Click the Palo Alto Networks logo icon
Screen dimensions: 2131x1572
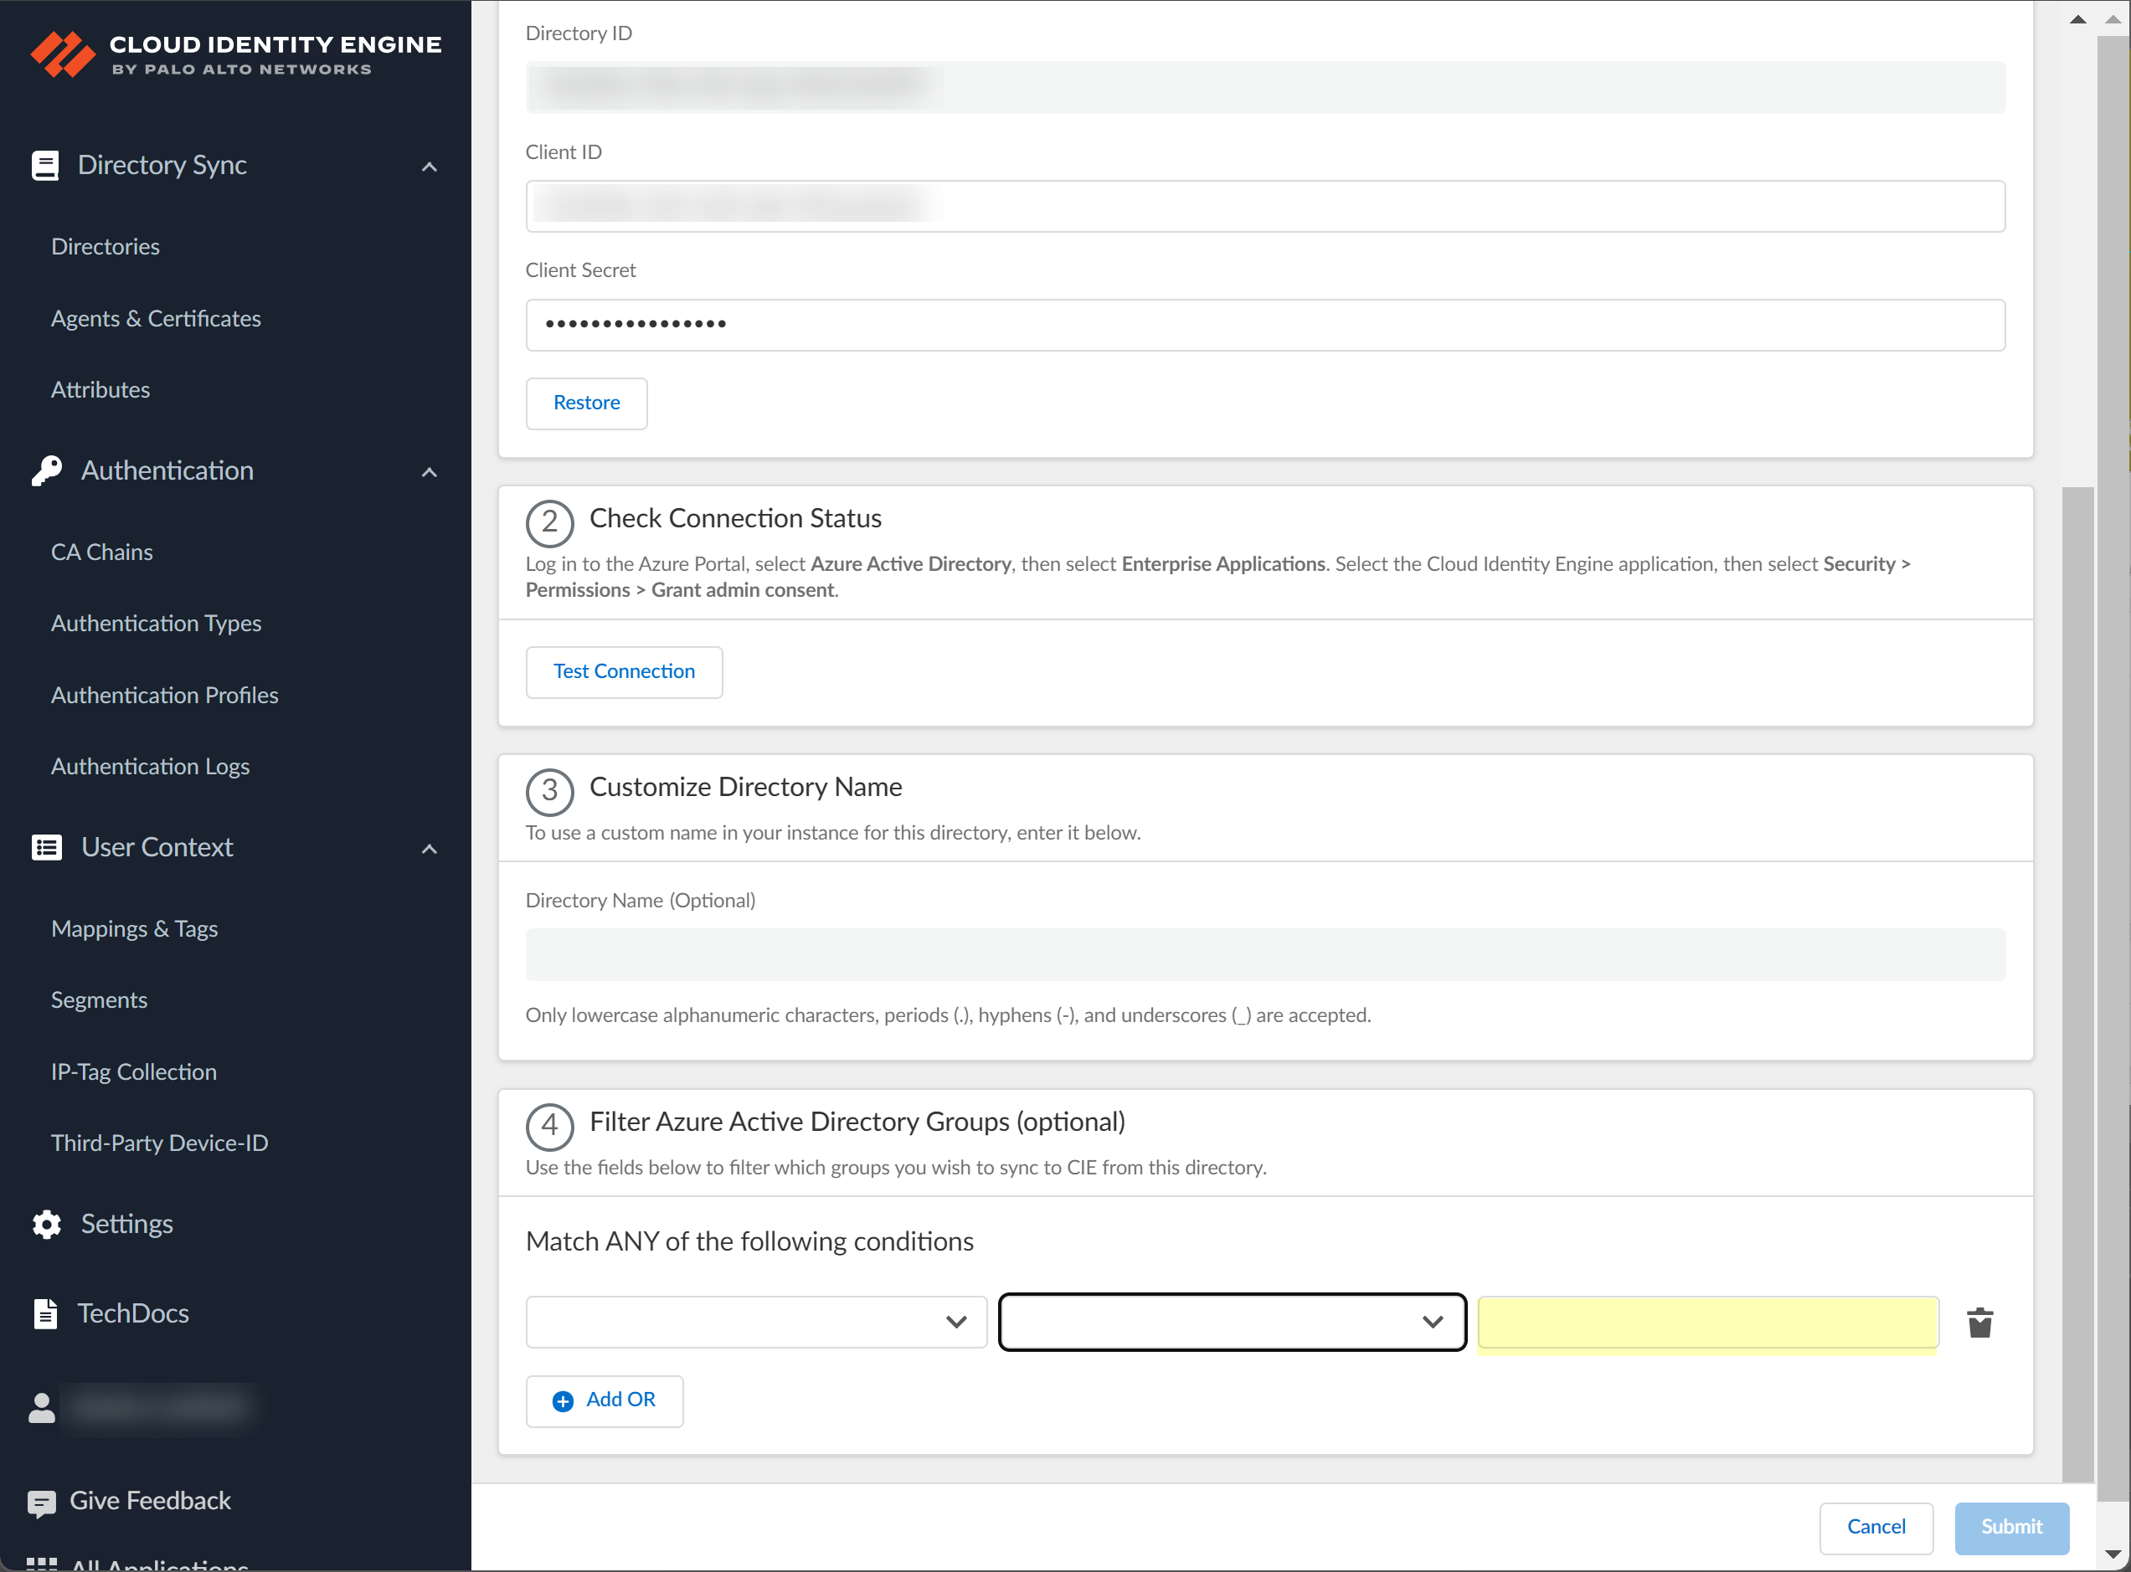(x=63, y=54)
